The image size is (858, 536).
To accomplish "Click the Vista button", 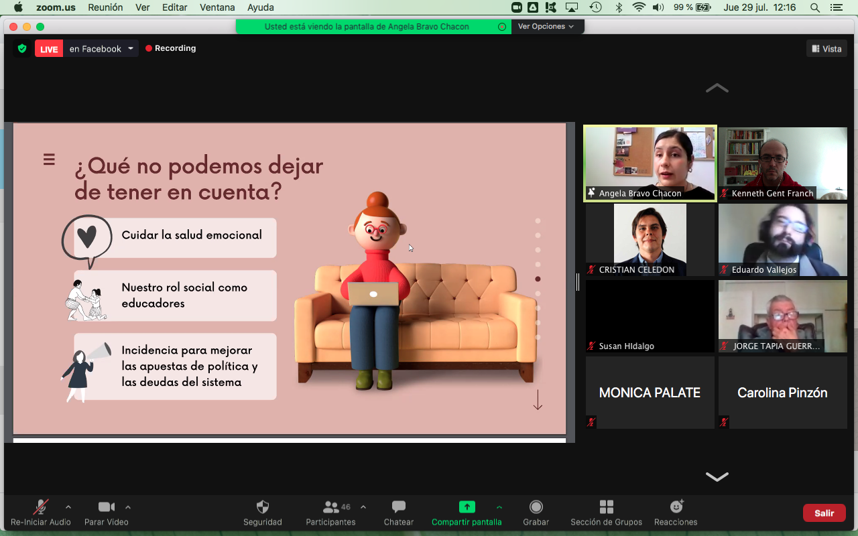I will 826,49.
